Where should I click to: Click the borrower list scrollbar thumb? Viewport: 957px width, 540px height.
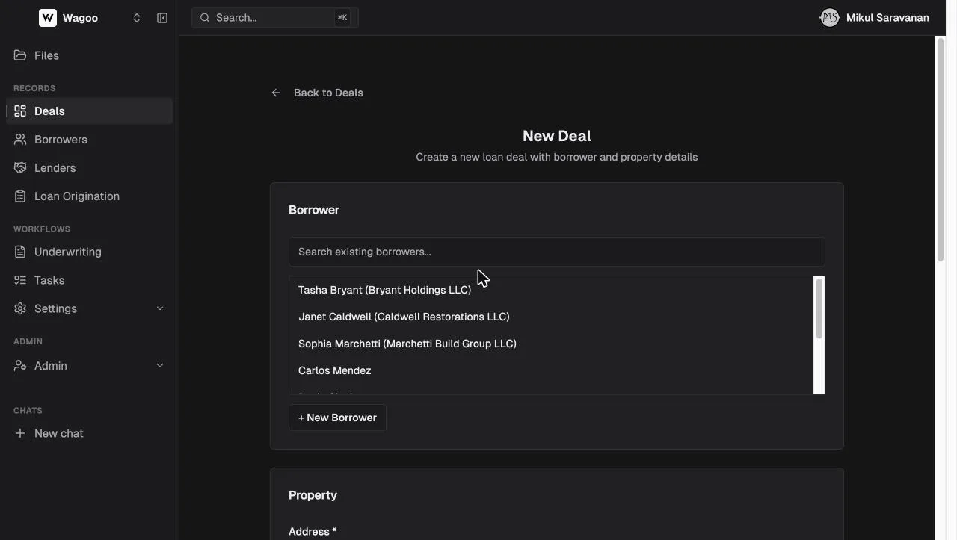pyautogui.click(x=819, y=308)
